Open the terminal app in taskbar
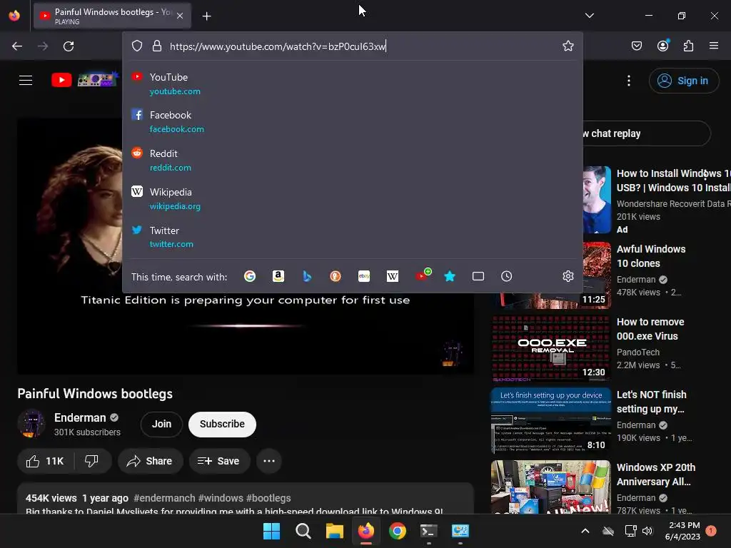This screenshot has width=731, height=548. tap(428, 531)
